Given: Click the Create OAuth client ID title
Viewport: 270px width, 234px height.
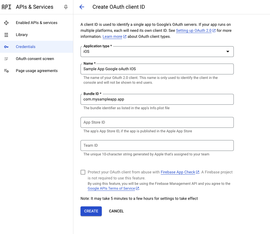Looking at the screenshot, I should (119, 7).
